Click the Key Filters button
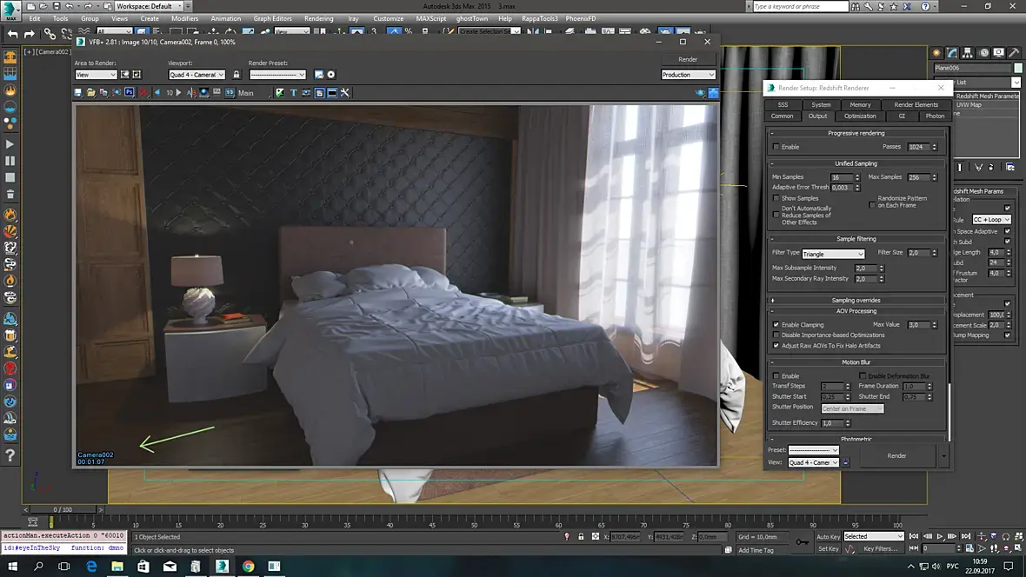Image resolution: width=1026 pixels, height=577 pixels. pos(880,549)
